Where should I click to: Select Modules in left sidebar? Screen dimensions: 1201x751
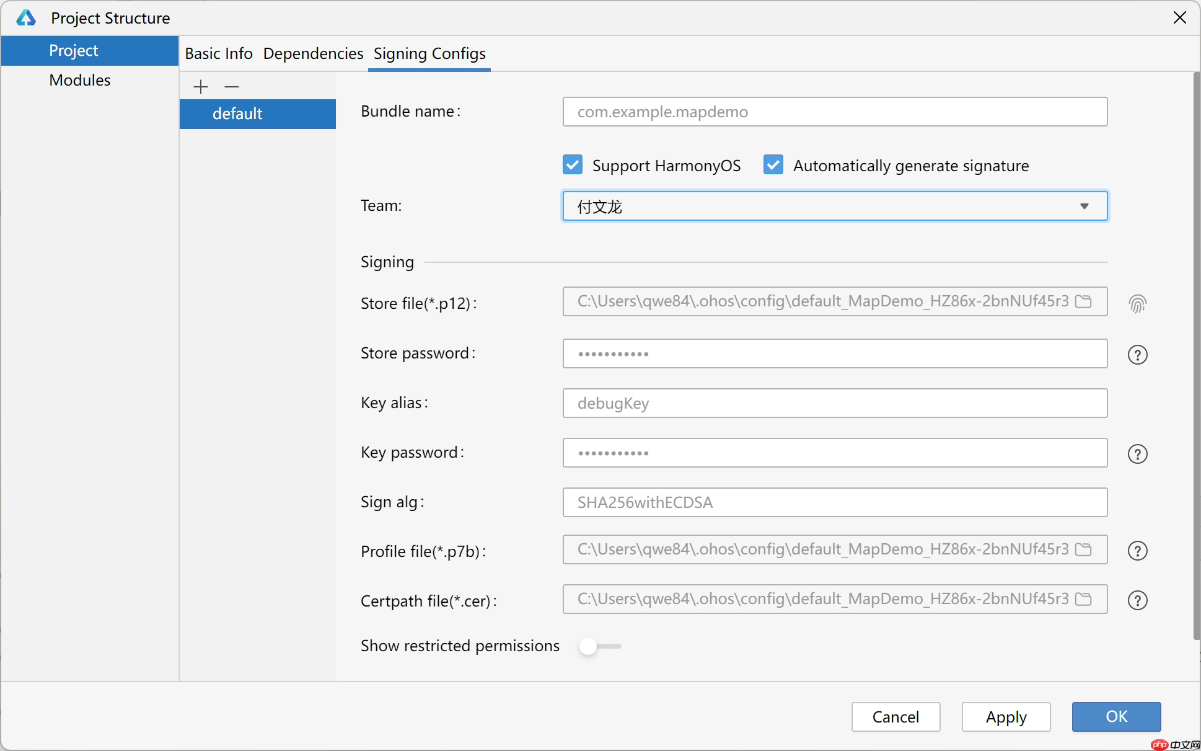coord(80,80)
